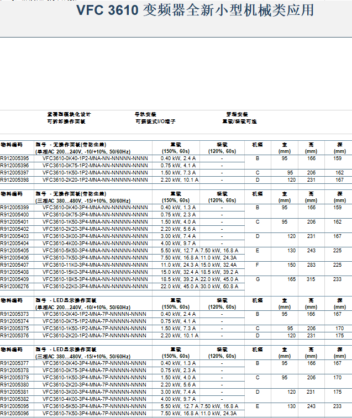Click heavy-load value in R912005395 row
The height and width of the screenshot is (418, 352).
(178, 158)
